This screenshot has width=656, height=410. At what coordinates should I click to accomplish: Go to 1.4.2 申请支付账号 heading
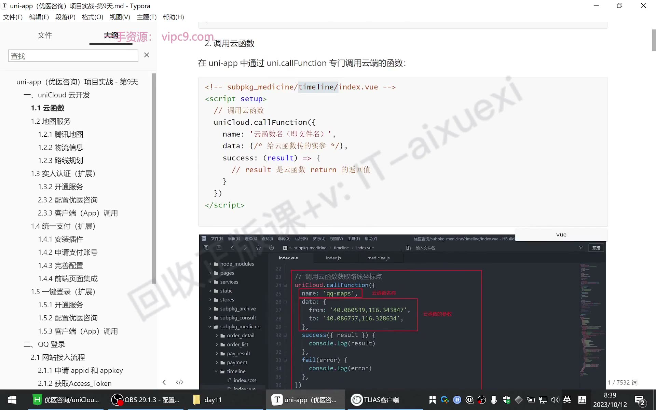tap(68, 252)
